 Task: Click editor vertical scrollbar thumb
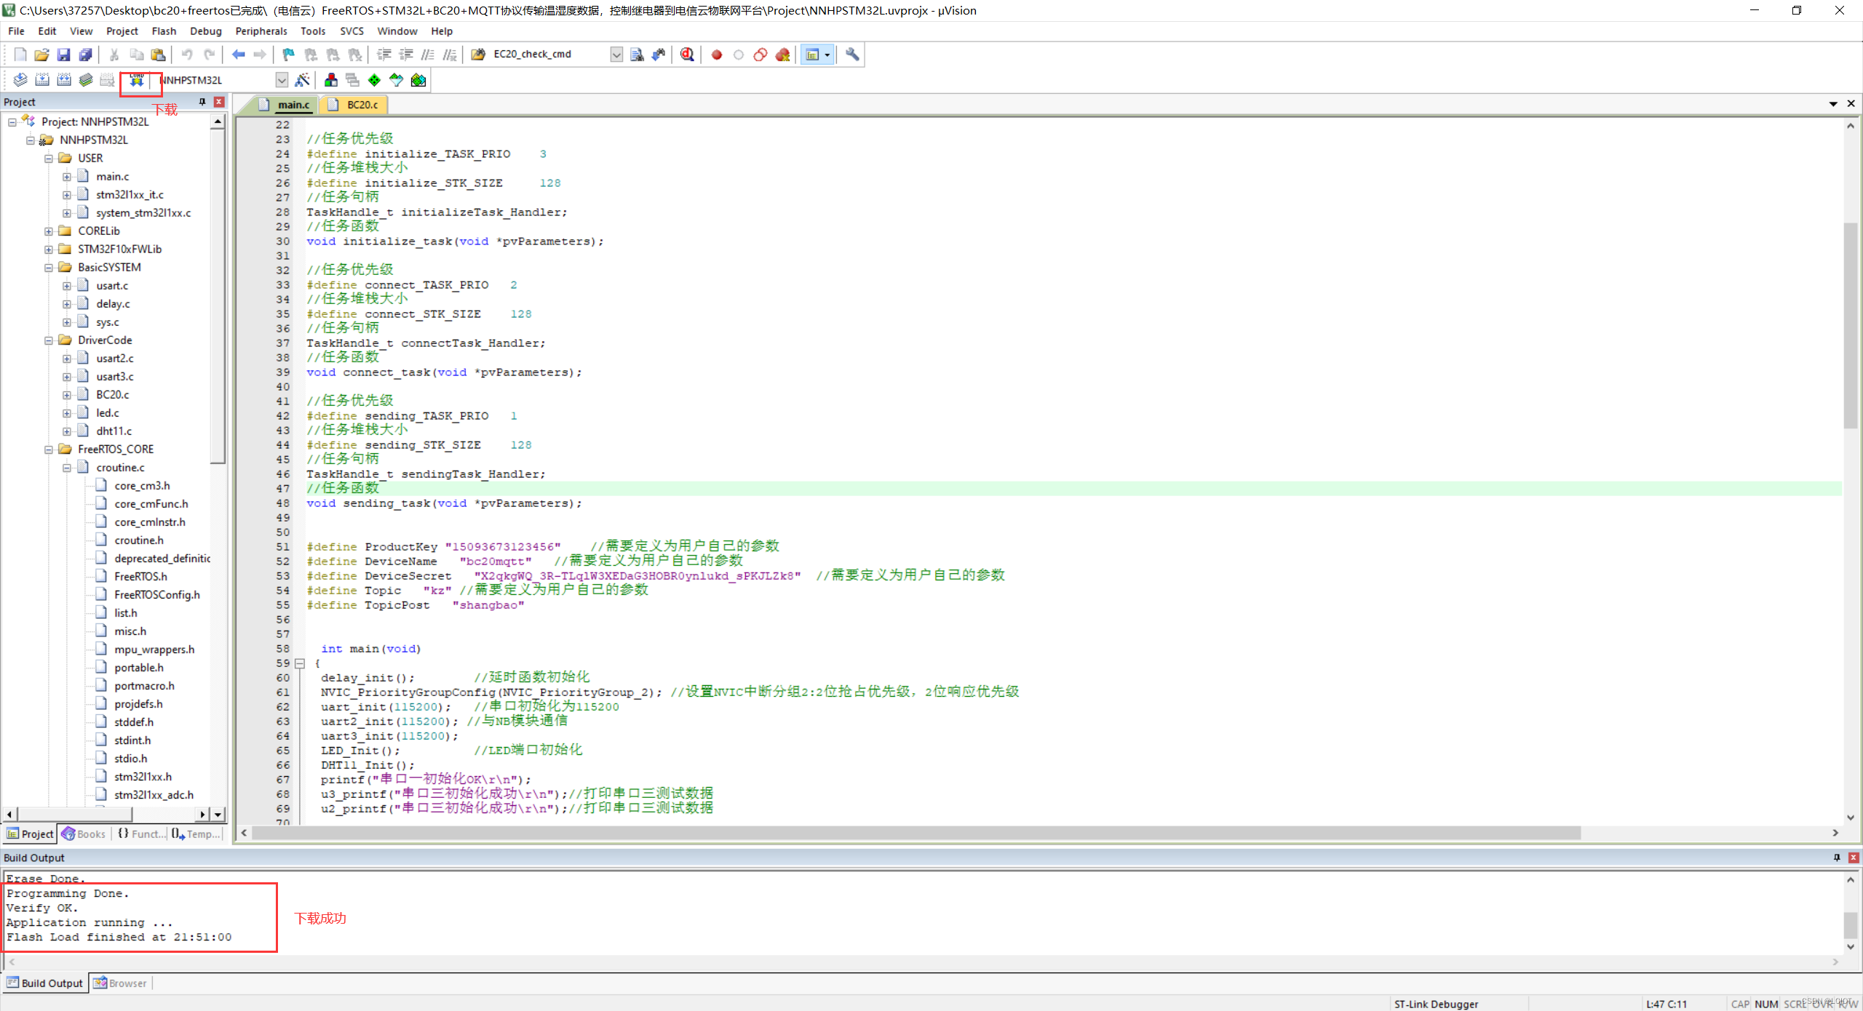(x=1851, y=325)
